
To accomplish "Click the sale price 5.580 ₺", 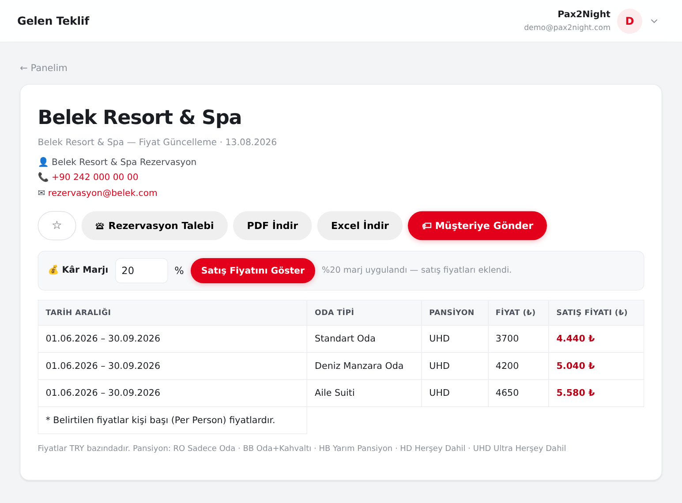I will [576, 393].
